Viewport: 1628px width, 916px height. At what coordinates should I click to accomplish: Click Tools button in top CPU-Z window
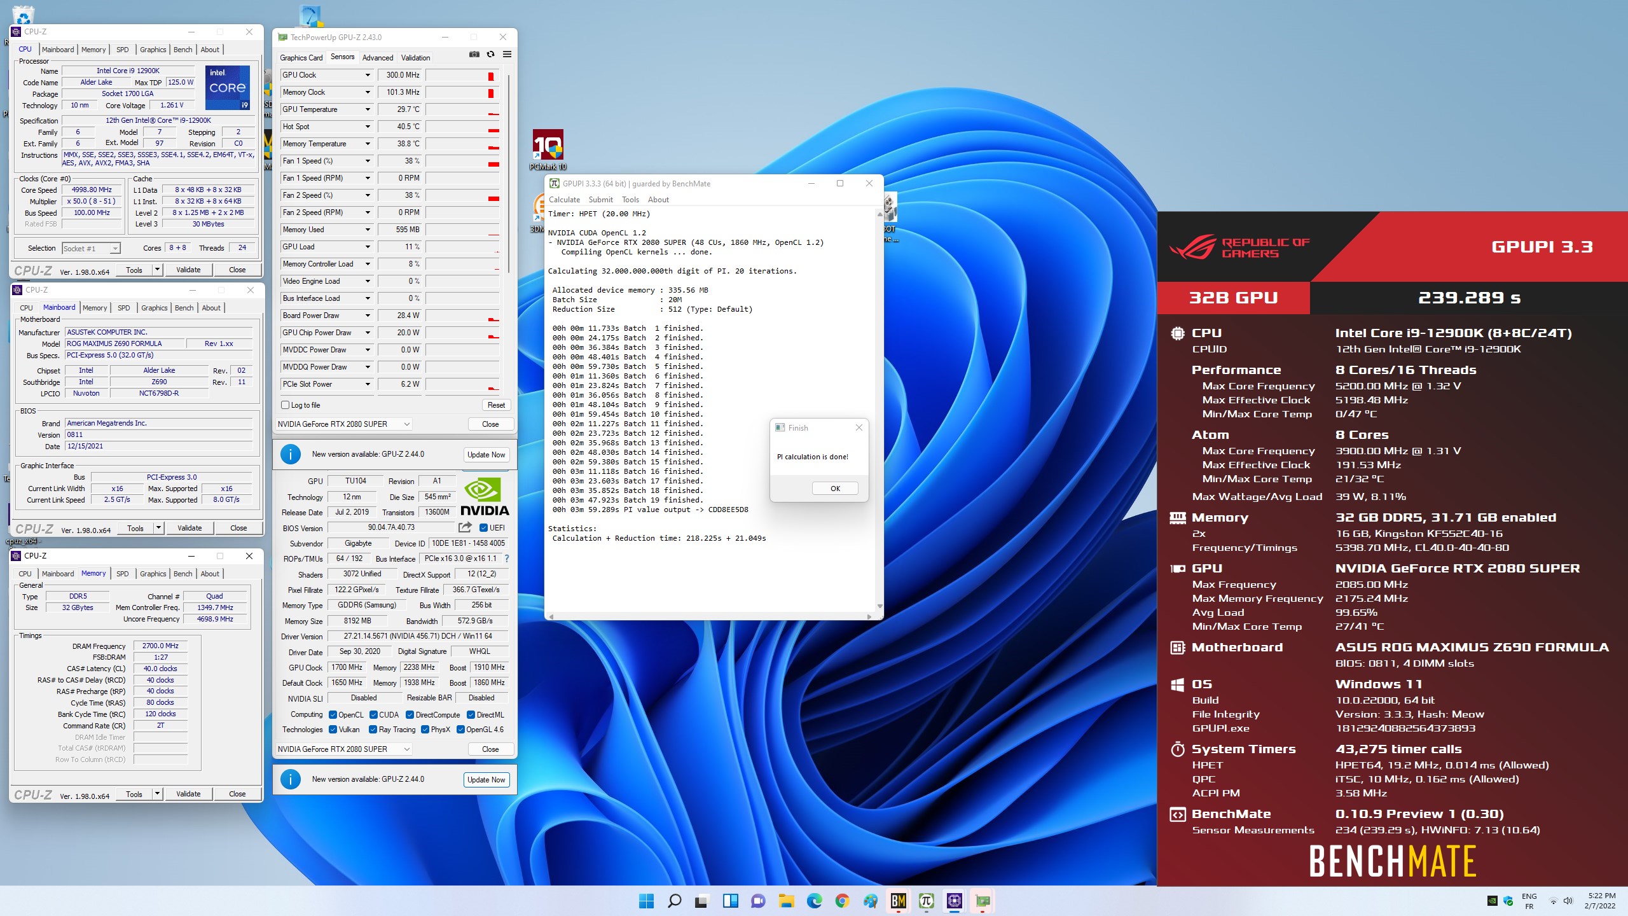click(x=134, y=270)
